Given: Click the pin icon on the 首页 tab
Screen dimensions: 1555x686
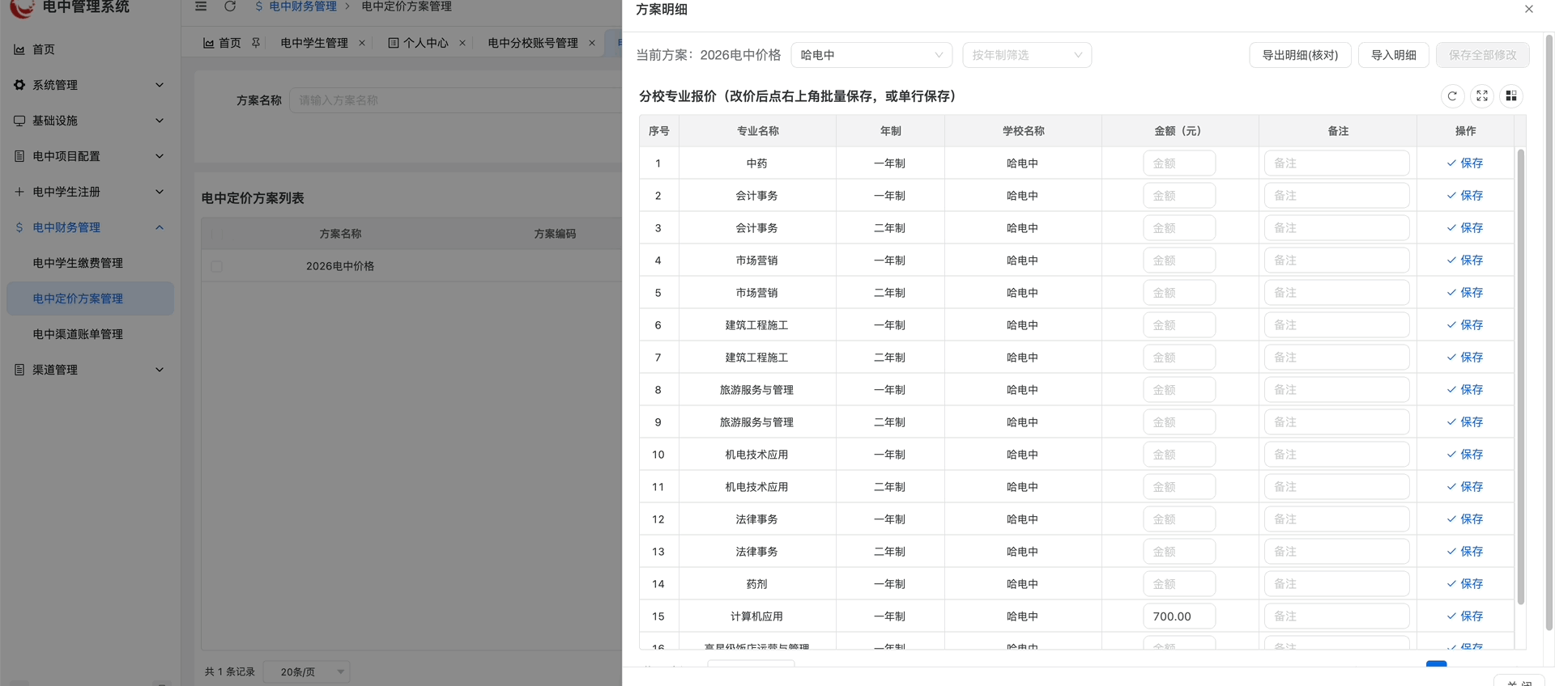Looking at the screenshot, I should [x=256, y=43].
